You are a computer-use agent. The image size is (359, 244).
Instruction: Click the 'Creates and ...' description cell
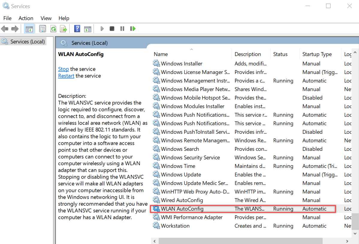[251, 226]
